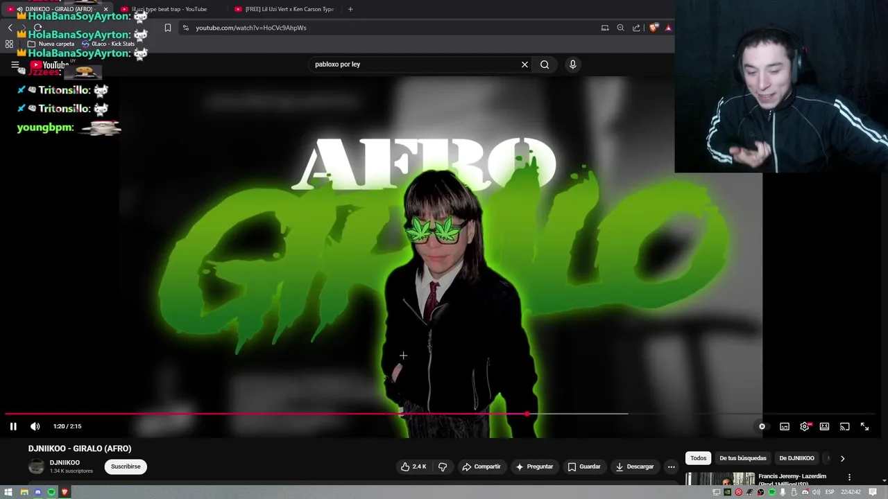Turn on subtitles with the captions icon
Screen dimensions: 888x499
coord(785,426)
